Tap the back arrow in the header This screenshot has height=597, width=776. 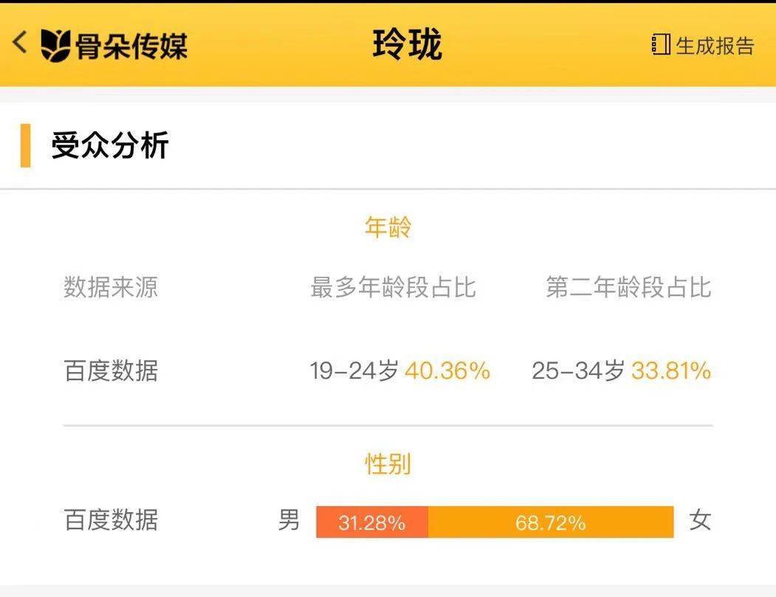pos(20,43)
